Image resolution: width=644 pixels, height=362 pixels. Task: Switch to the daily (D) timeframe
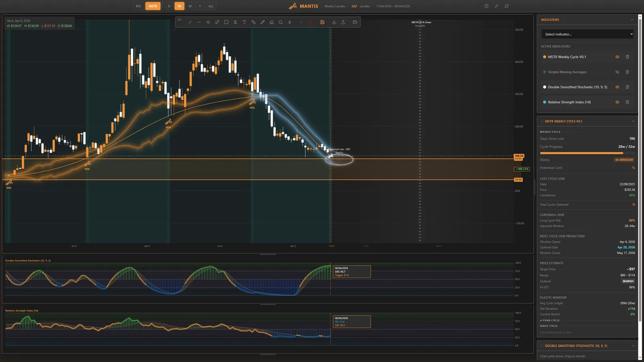tap(169, 6)
